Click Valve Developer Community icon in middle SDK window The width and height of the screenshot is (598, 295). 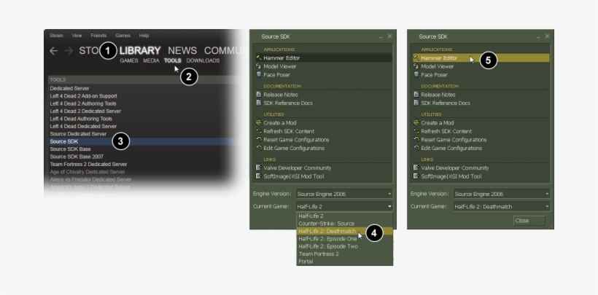click(259, 168)
